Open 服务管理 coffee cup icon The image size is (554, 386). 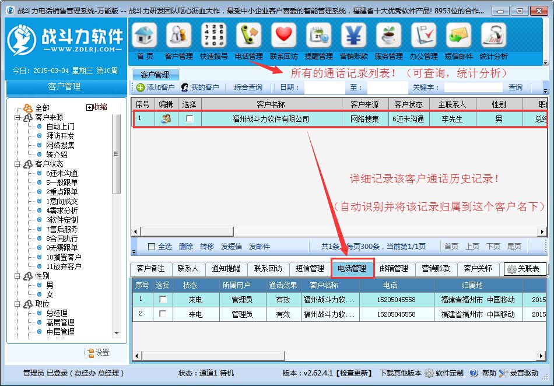click(388, 36)
